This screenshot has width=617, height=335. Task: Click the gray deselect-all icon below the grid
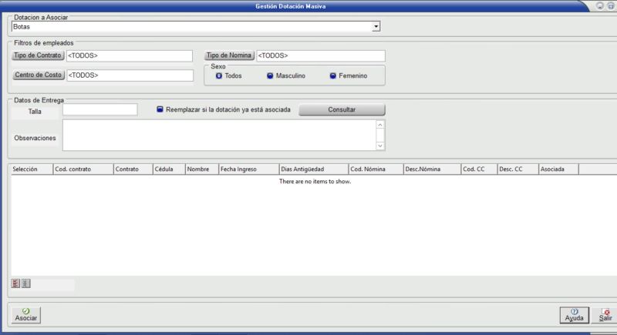click(25, 283)
